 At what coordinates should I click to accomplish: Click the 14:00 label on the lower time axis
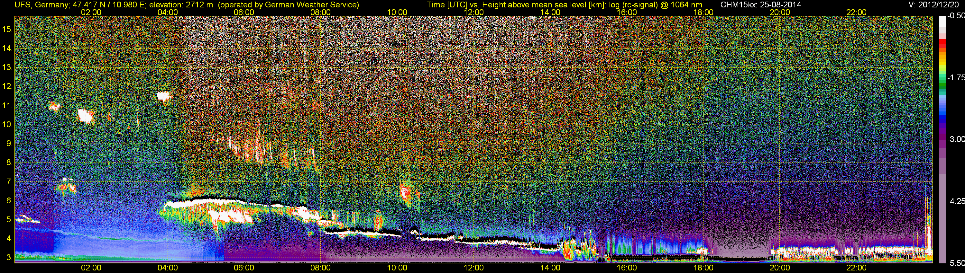pyautogui.click(x=550, y=268)
